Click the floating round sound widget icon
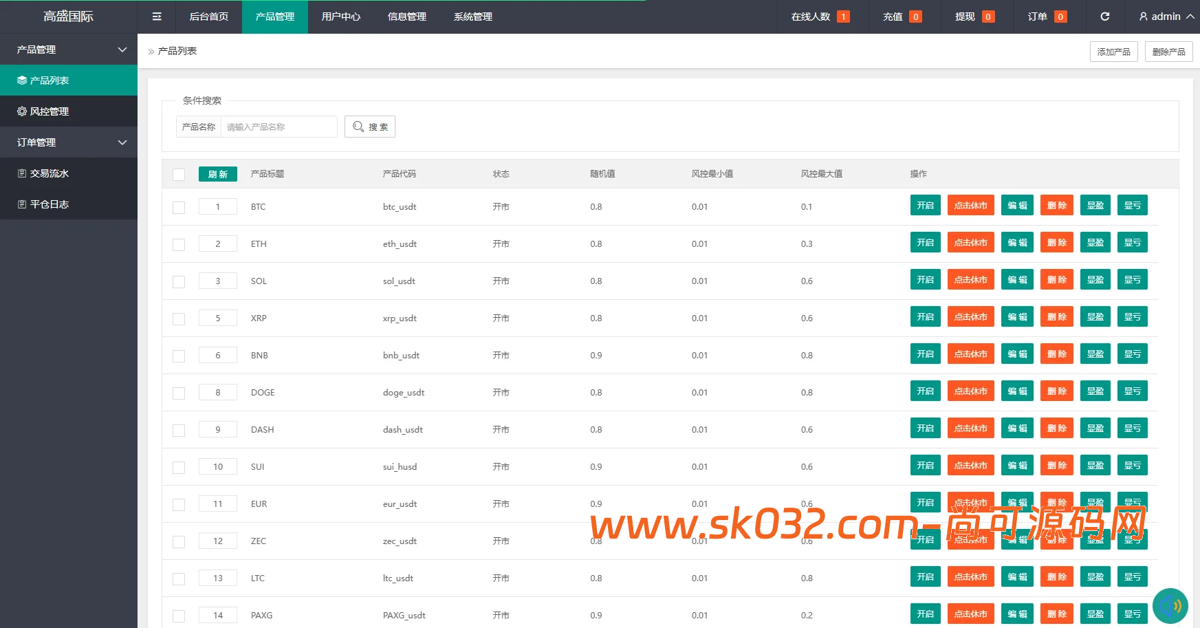1200x628 pixels. coord(1170,606)
